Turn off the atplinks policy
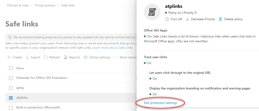The width and height of the screenshot is (259, 111). point(174,19)
